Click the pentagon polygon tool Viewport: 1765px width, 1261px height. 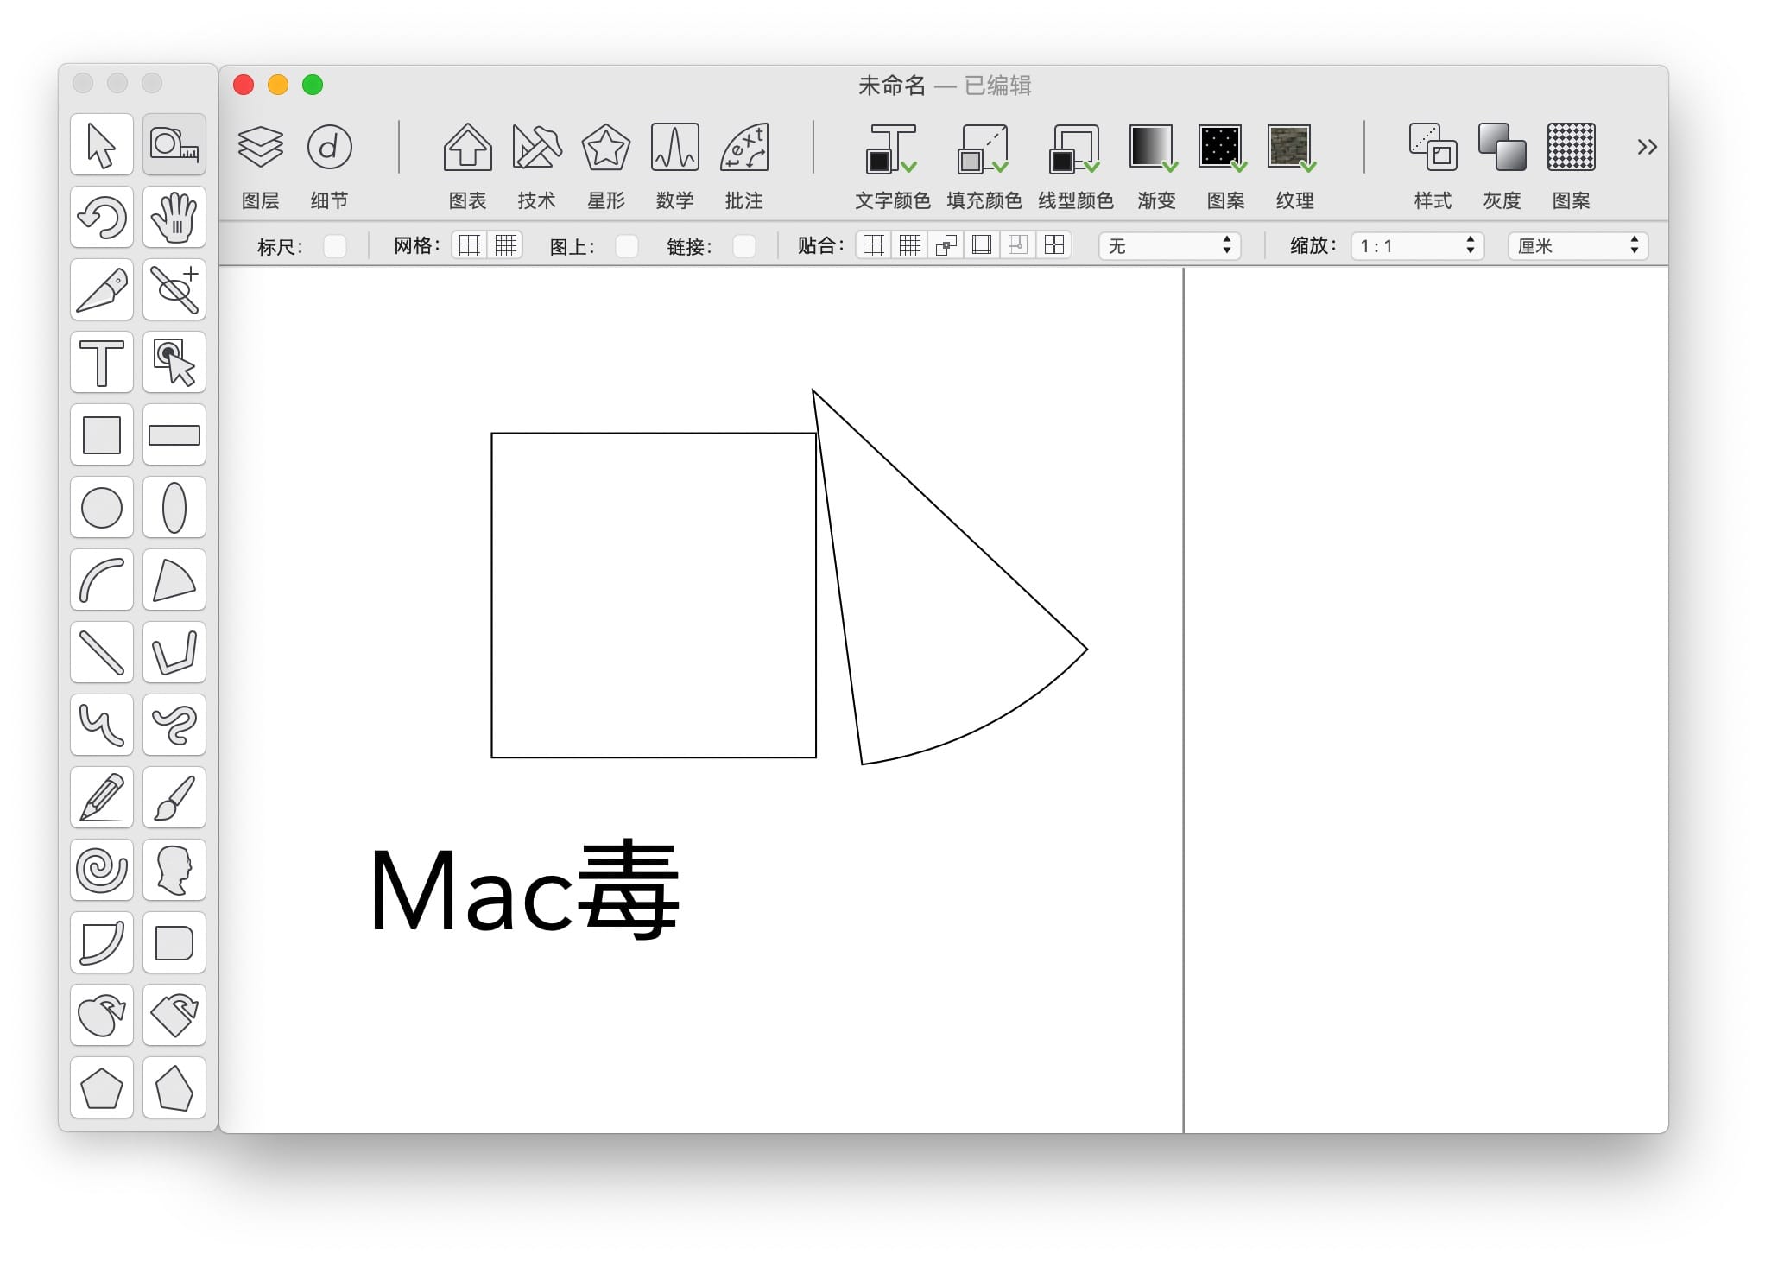point(102,1087)
